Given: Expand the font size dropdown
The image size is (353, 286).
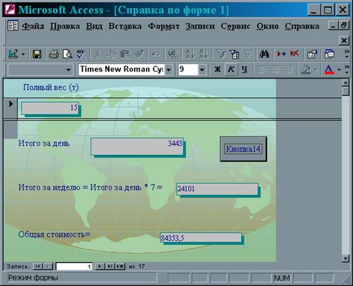Looking at the screenshot, I should [202, 70].
